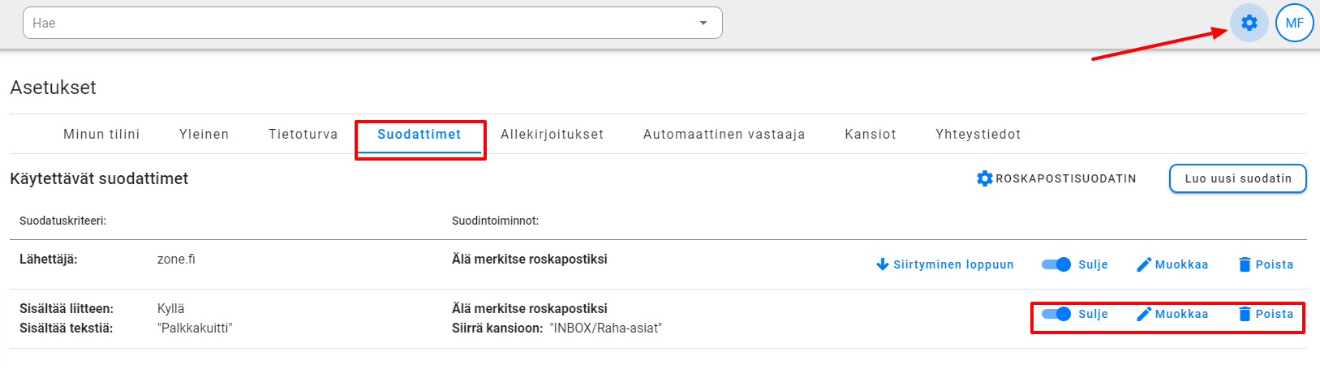Expand the Hae search dropdown arrow
Image resolution: width=1320 pixels, height=382 pixels.
click(703, 24)
